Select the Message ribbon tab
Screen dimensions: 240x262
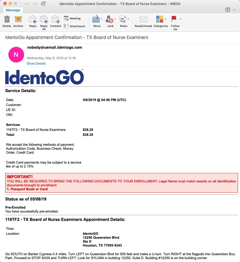(13, 10)
